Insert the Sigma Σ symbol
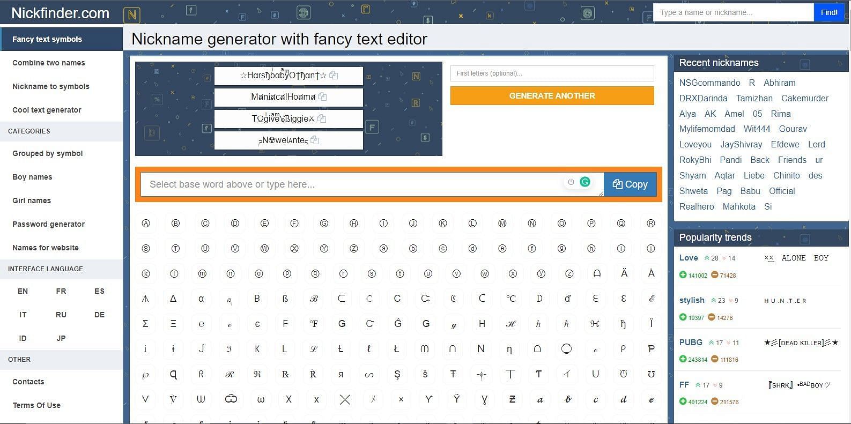 145,324
